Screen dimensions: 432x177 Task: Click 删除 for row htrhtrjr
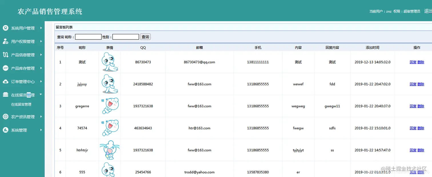click(421, 150)
